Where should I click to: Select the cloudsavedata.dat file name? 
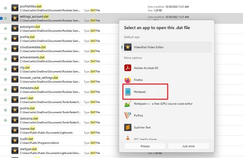33,47
